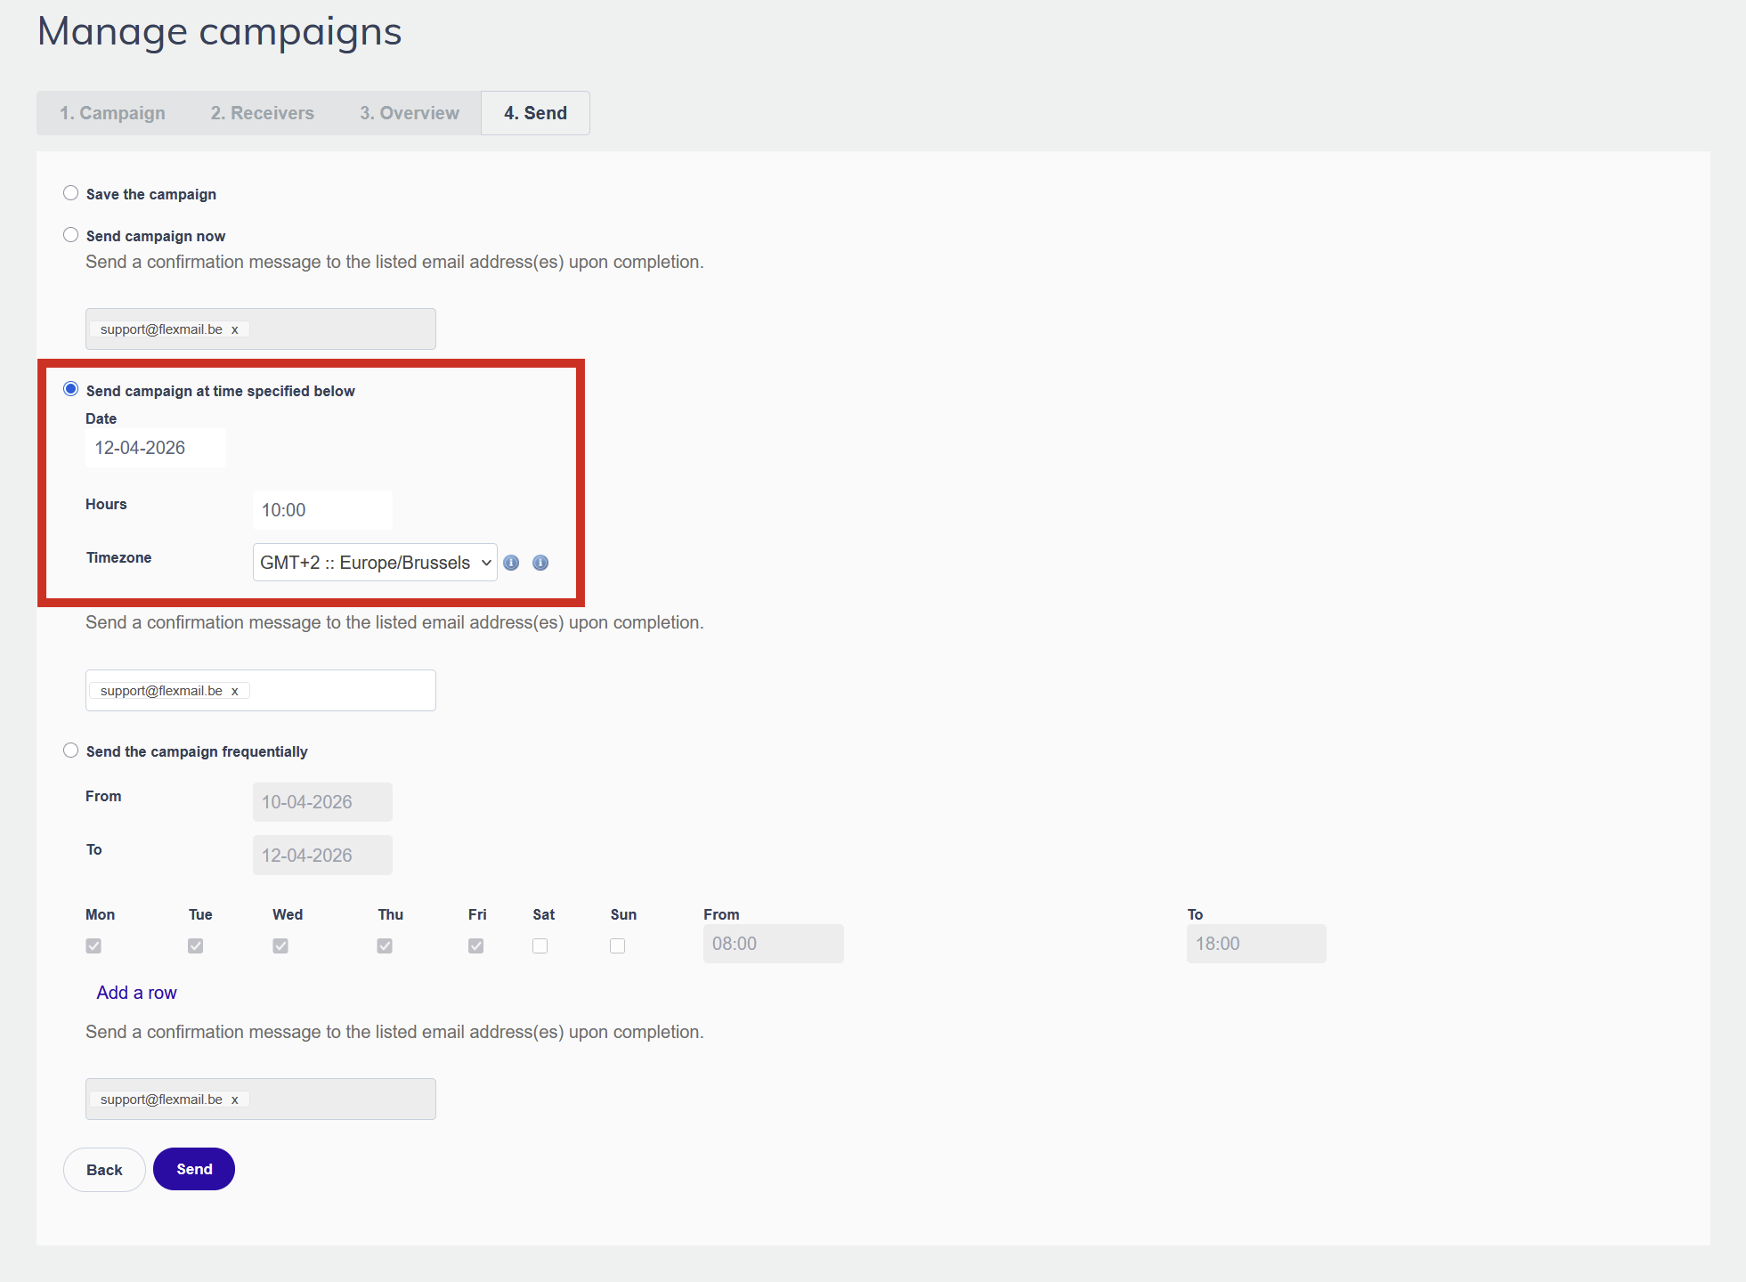Toggle the Sat checkbox
The width and height of the screenshot is (1746, 1282).
(x=540, y=945)
